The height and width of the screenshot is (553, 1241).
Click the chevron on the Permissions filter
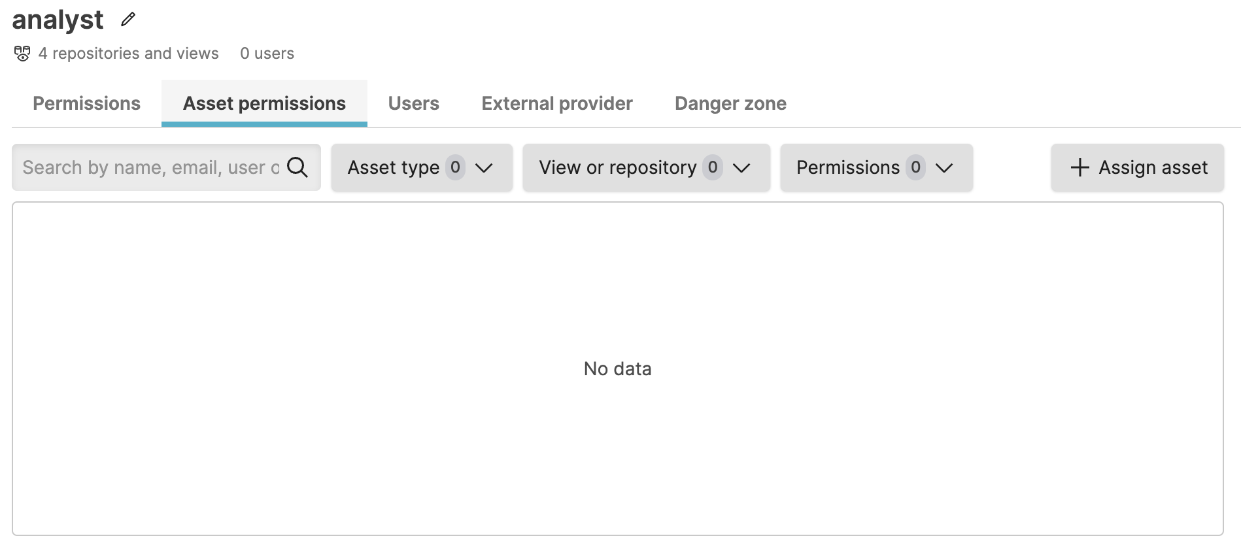[x=945, y=169]
